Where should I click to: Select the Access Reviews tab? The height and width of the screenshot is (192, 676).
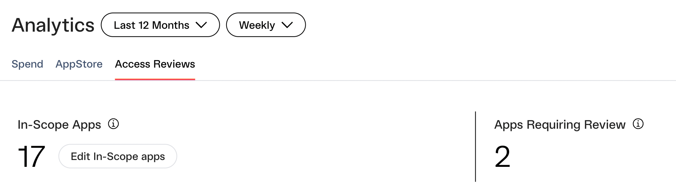pos(155,64)
